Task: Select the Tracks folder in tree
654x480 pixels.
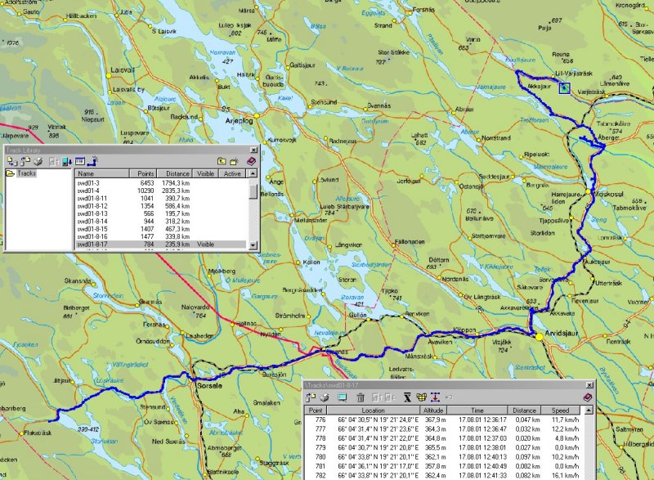Action: (26, 174)
